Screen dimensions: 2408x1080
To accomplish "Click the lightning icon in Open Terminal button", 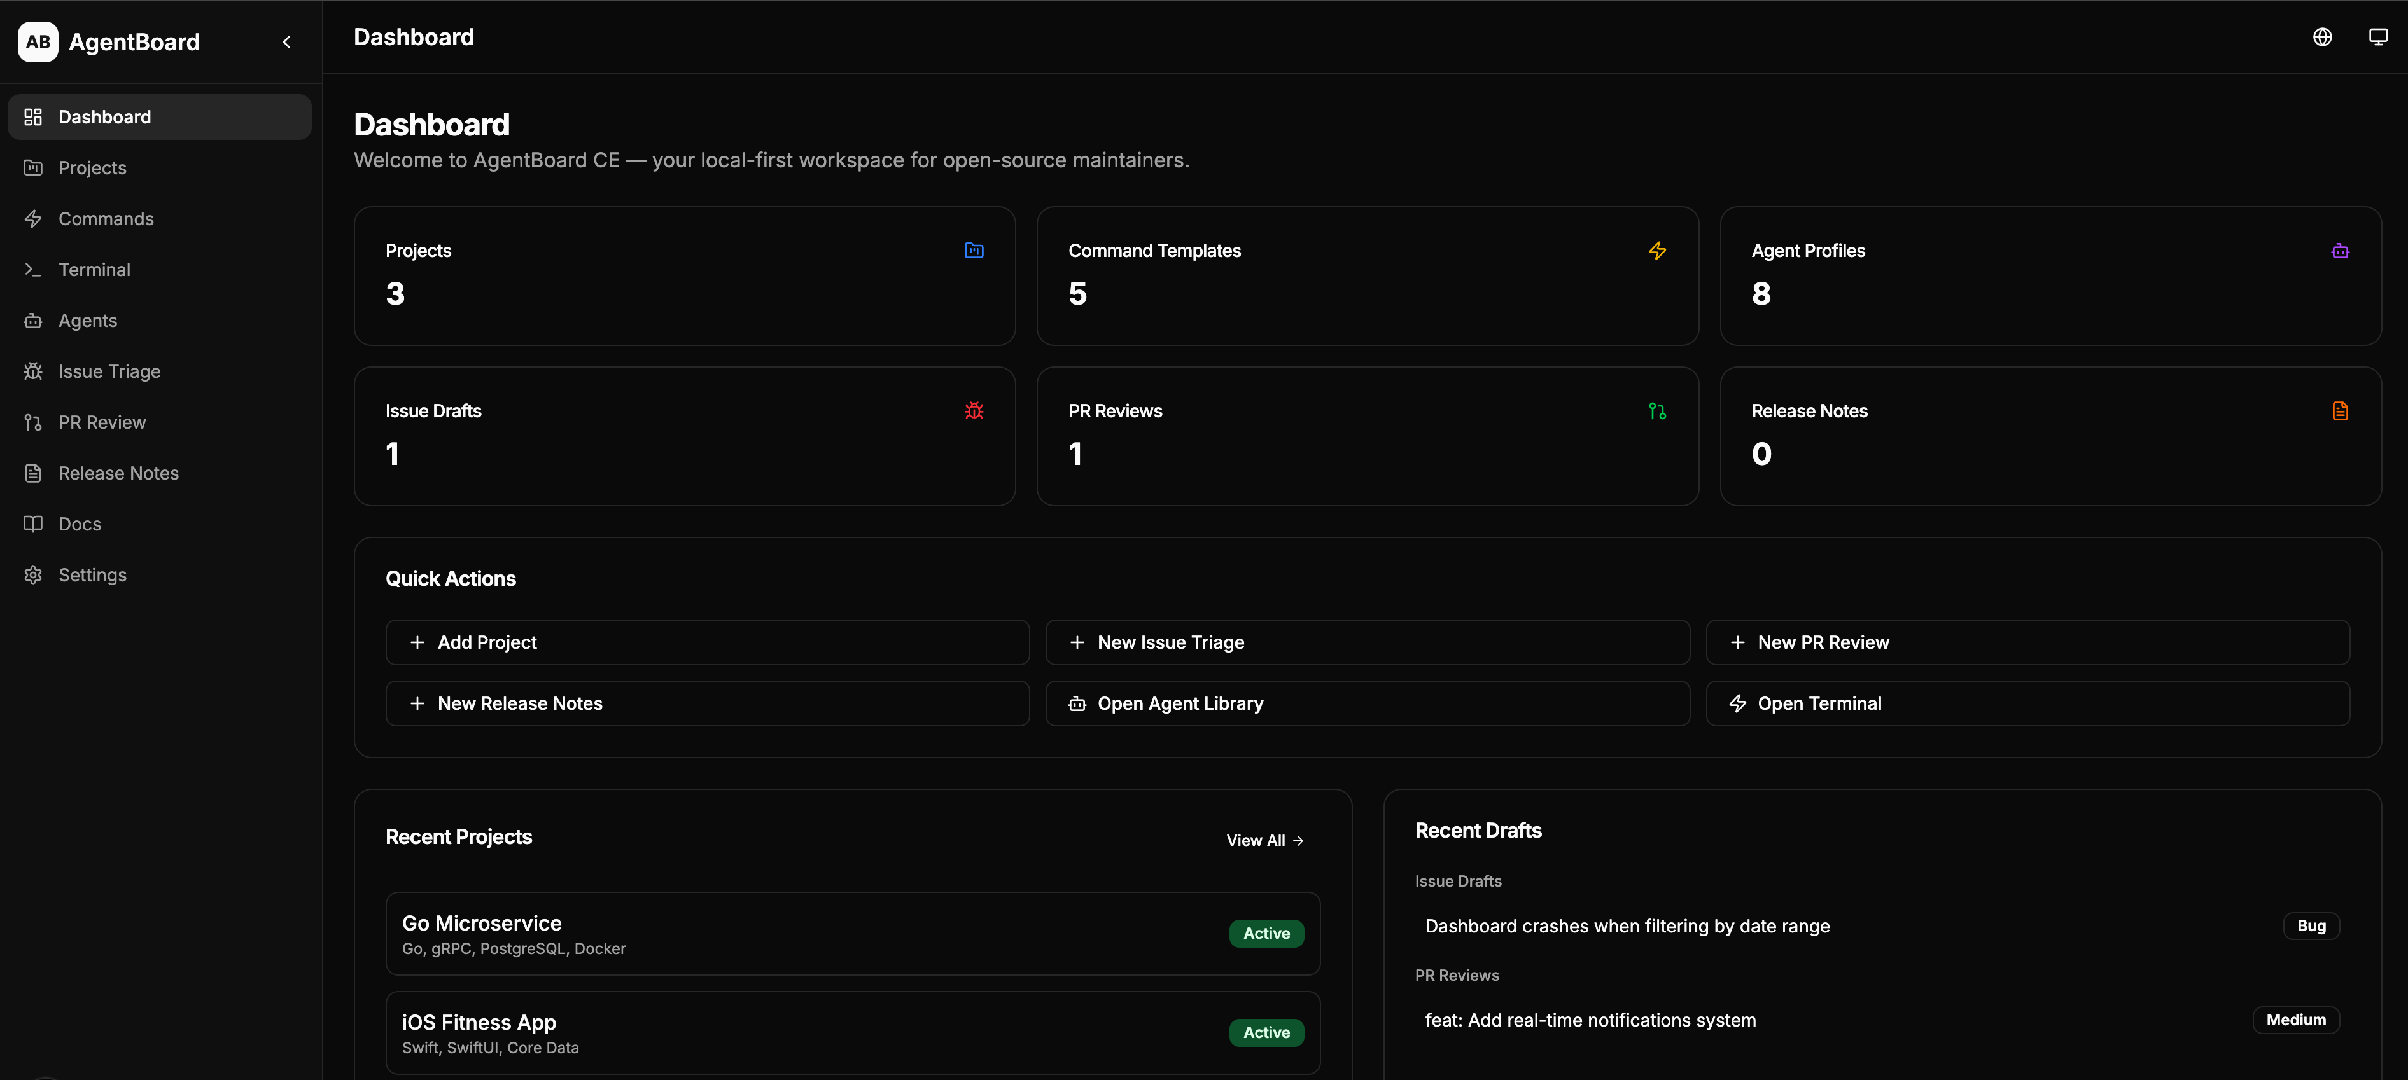I will tap(1737, 703).
